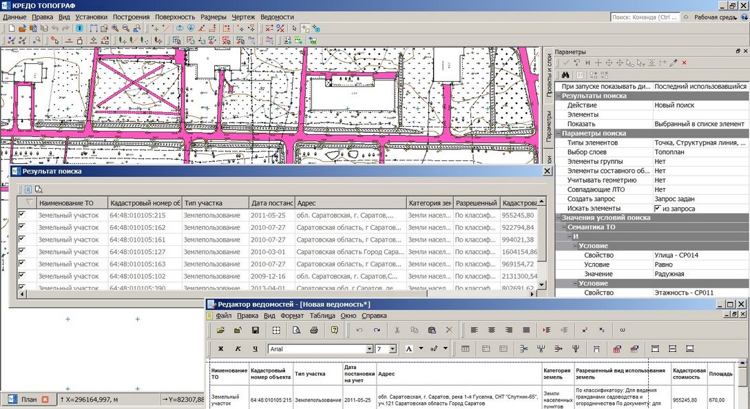
Task: Open the Построения menu
Action: point(130,17)
